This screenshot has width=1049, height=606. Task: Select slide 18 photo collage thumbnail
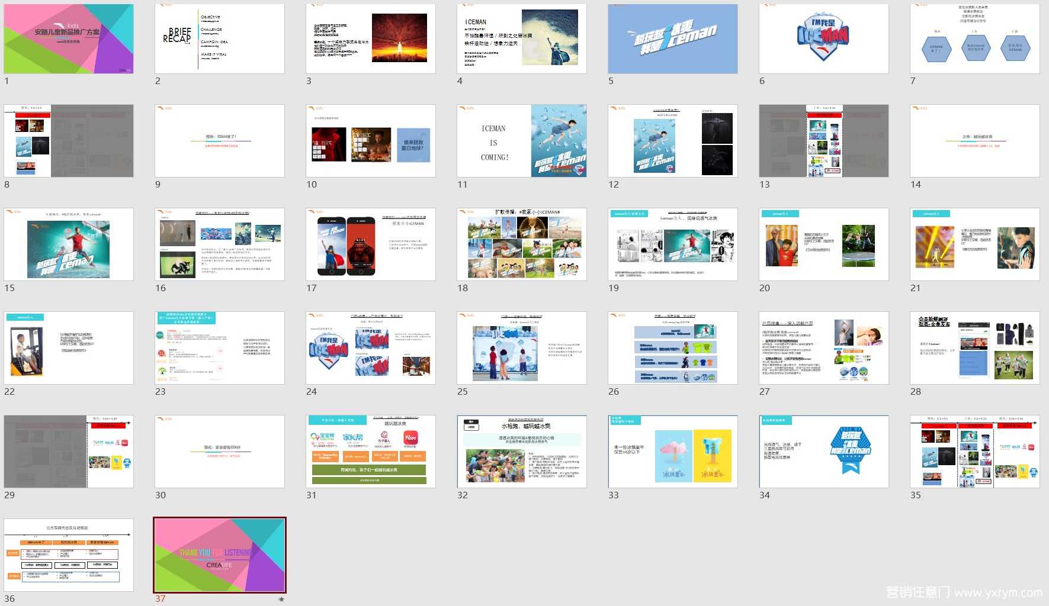pos(522,244)
